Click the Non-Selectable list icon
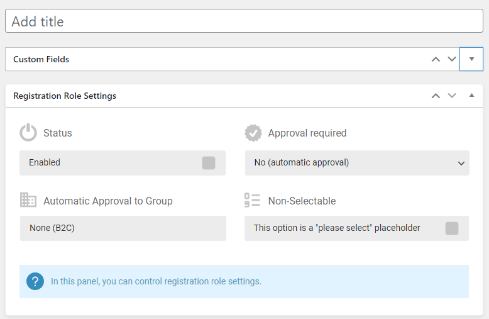Screen dimensions: 489x319 [252, 201]
